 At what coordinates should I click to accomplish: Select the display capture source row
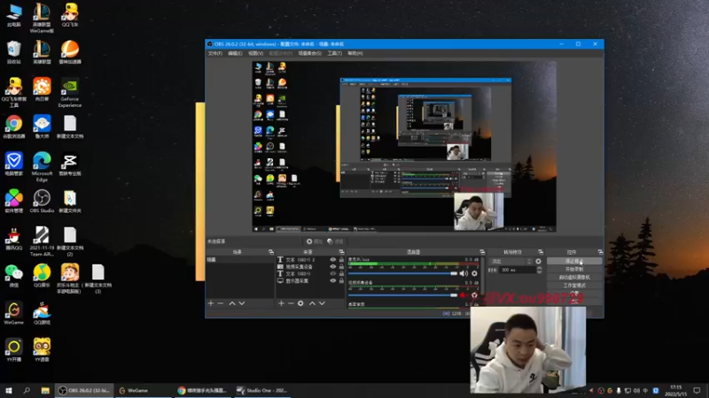pyautogui.click(x=310, y=280)
